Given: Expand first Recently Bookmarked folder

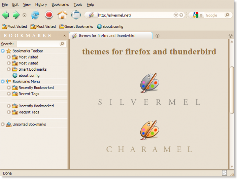Looking at the screenshot, I should pos(9,87).
